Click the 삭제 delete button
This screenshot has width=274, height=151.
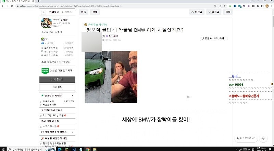[x=95, y=12]
